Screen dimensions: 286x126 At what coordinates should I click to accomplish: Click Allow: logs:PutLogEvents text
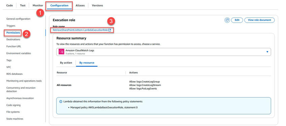(143, 89)
